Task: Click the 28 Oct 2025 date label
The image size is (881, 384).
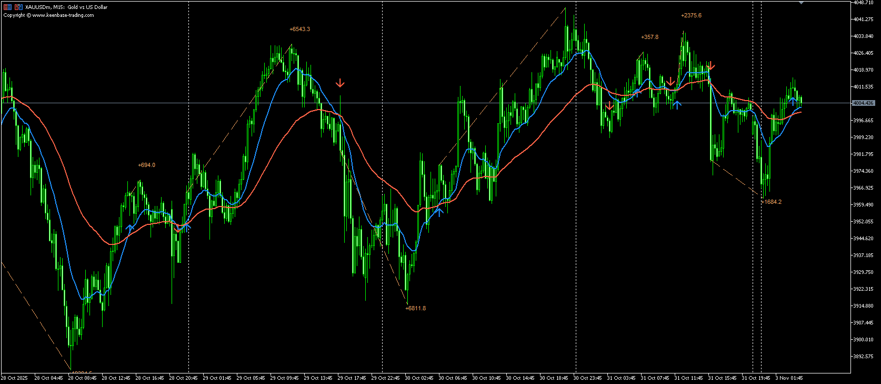Action: (14, 378)
